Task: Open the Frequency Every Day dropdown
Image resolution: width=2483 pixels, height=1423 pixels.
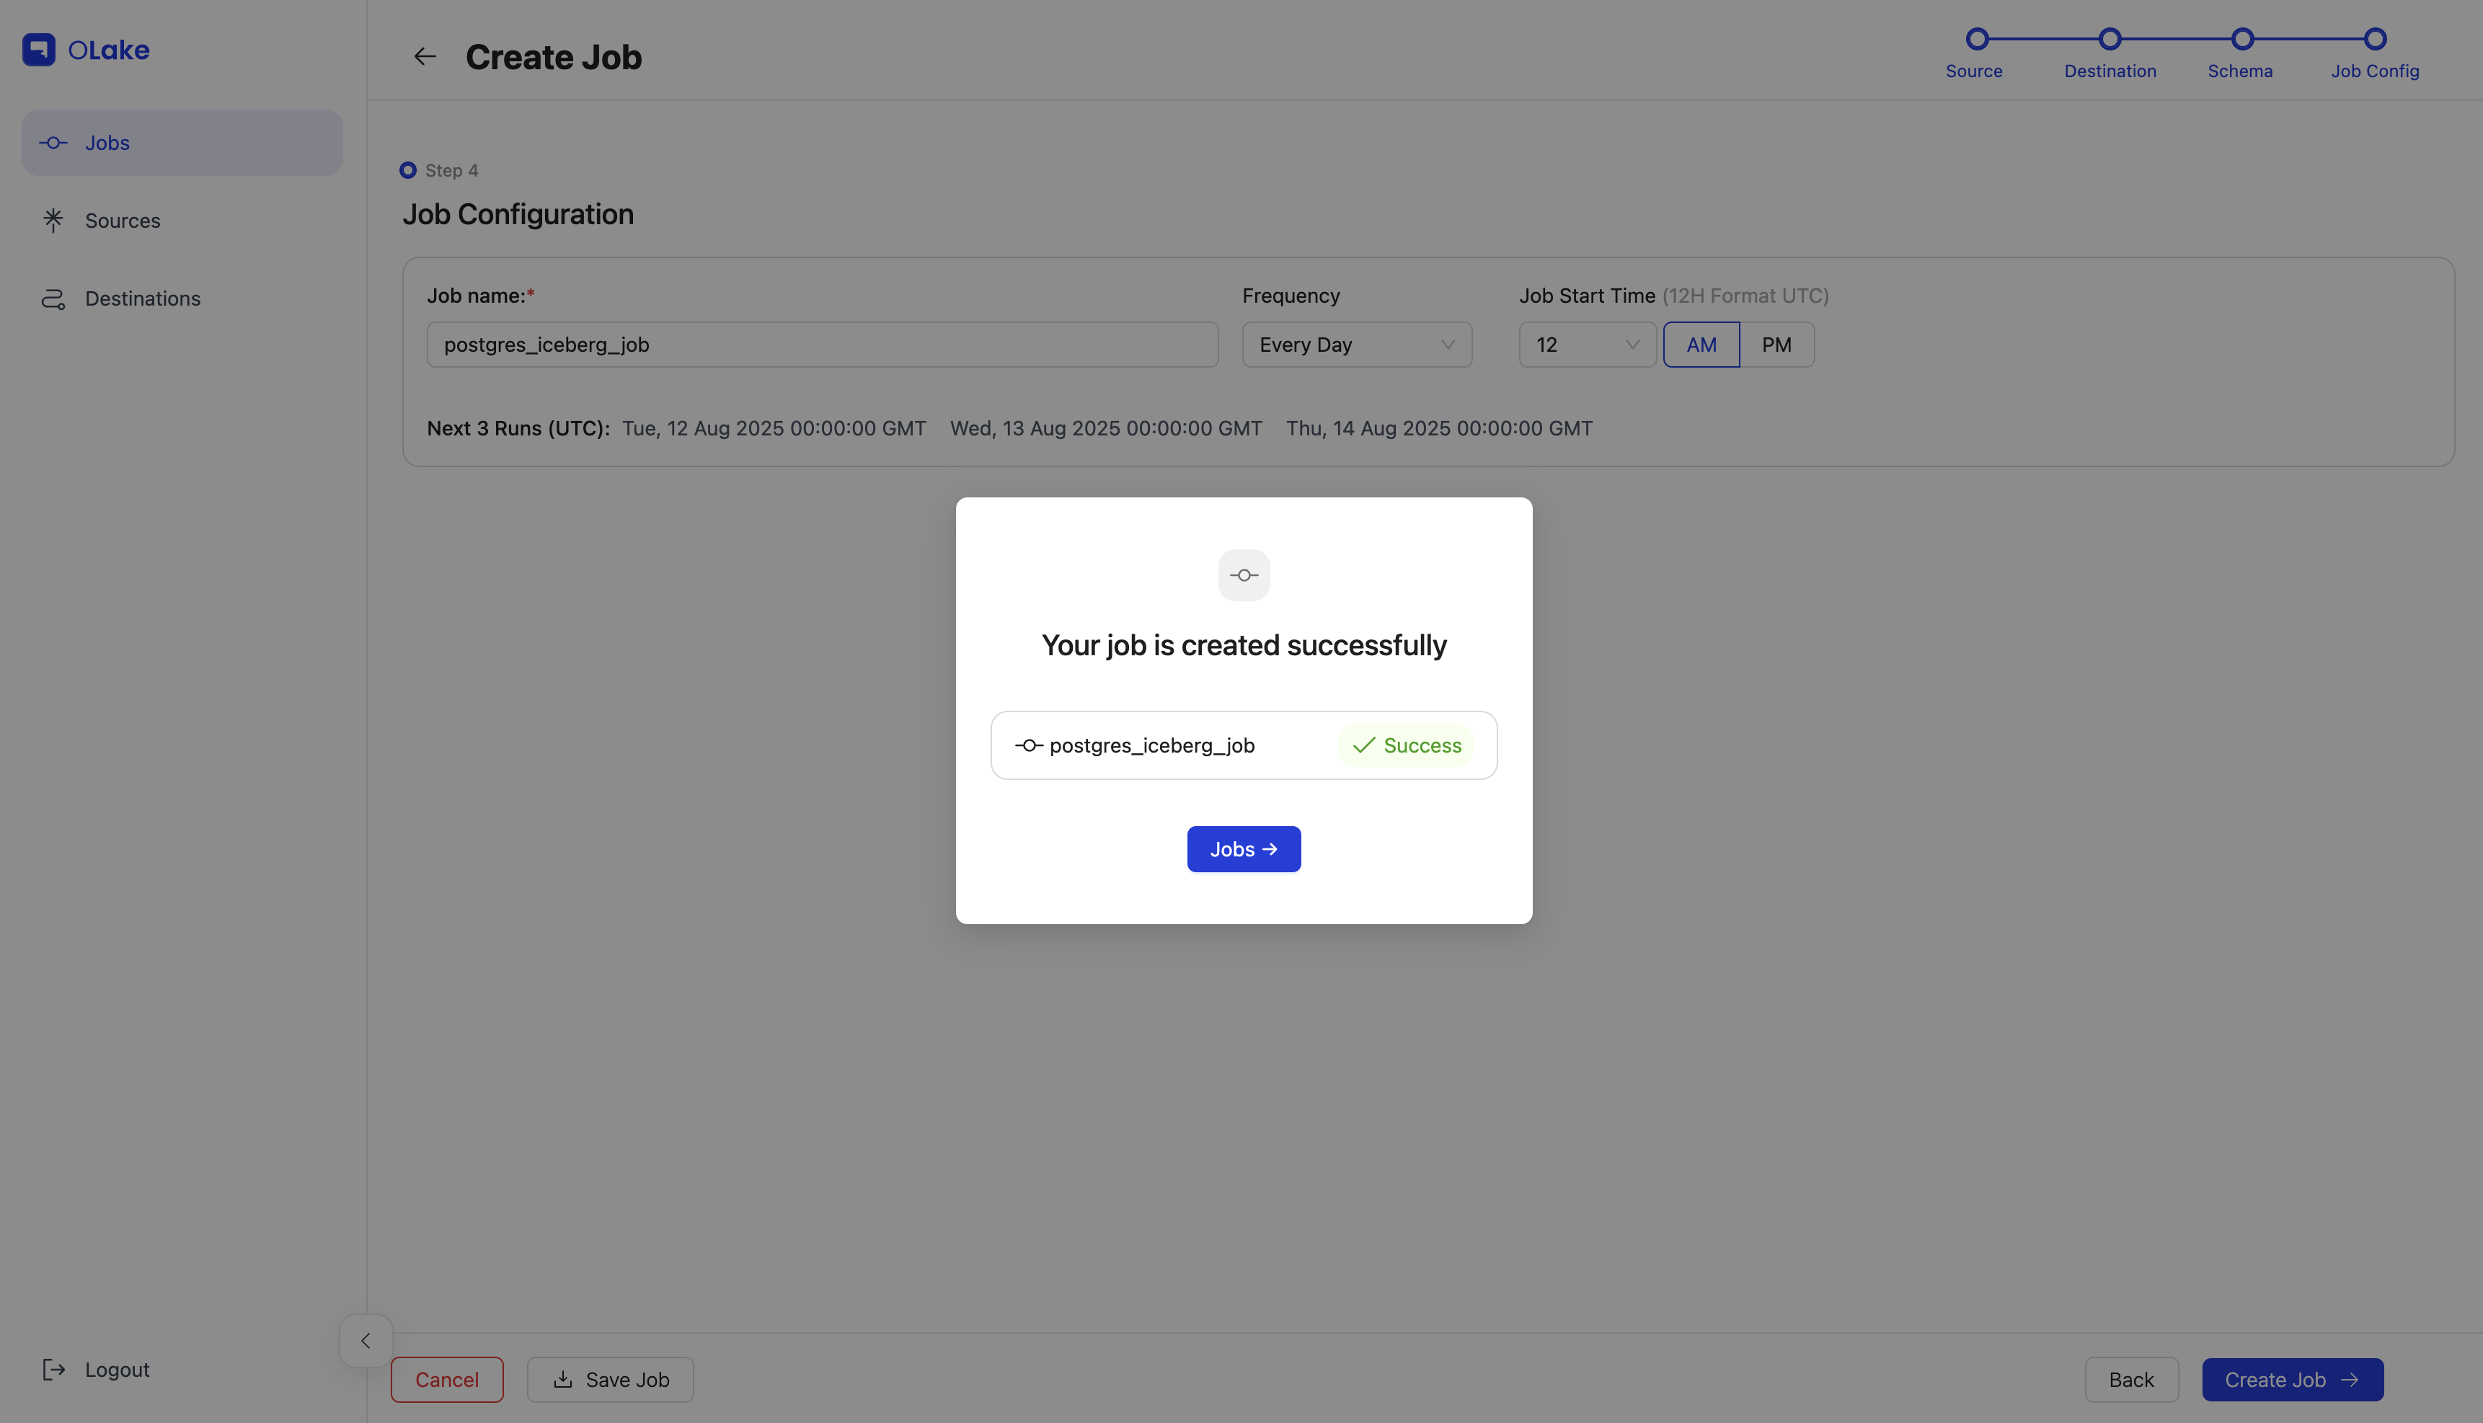Action: point(1356,345)
